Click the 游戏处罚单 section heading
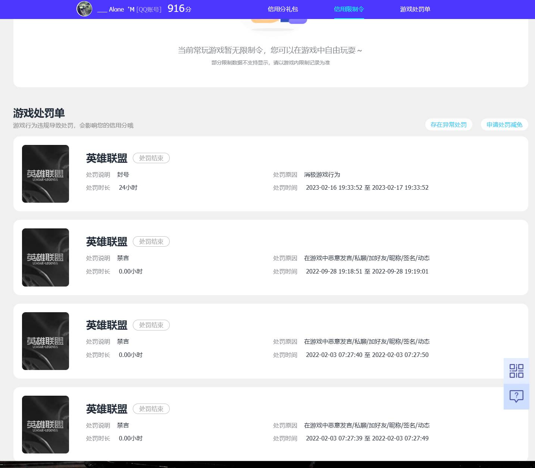 (39, 113)
